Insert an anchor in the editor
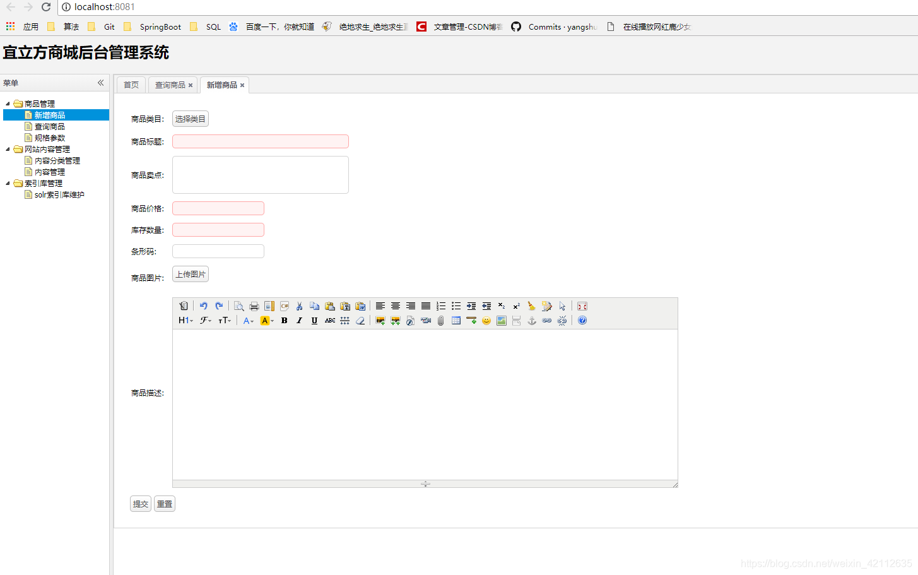 [532, 321]
